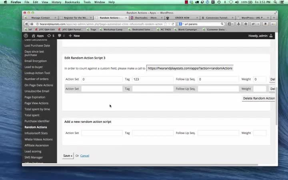Open Total spent by time in sidebar
The image size is (288, 180).
click(x=37, y=109)
